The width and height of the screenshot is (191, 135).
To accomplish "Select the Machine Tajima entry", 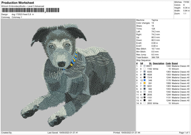I will tap(154, 20).
